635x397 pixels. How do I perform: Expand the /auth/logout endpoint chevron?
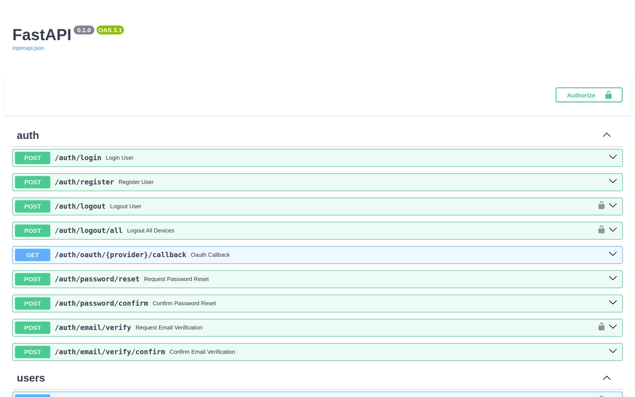(x=613, y=205)
